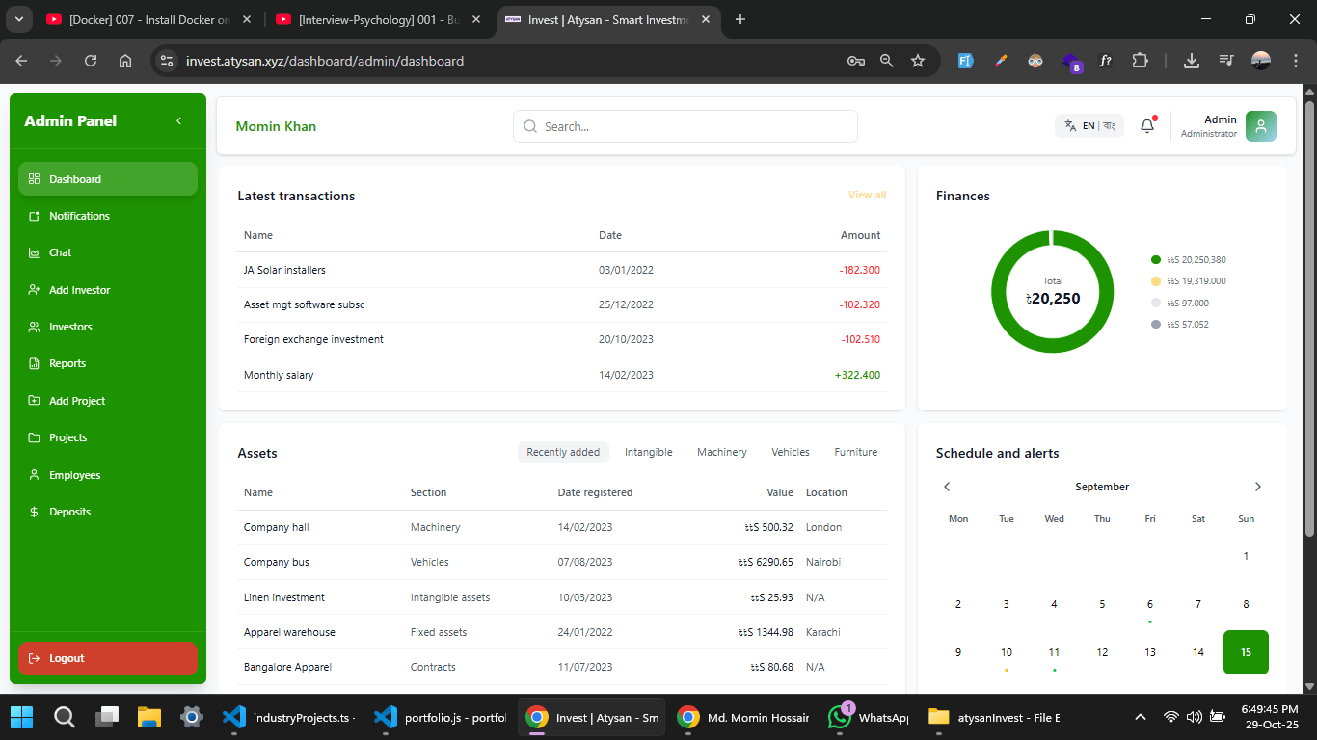Switch interface language to বাং
This screenshot has height=740, width=1317.
coord(1107,125)
